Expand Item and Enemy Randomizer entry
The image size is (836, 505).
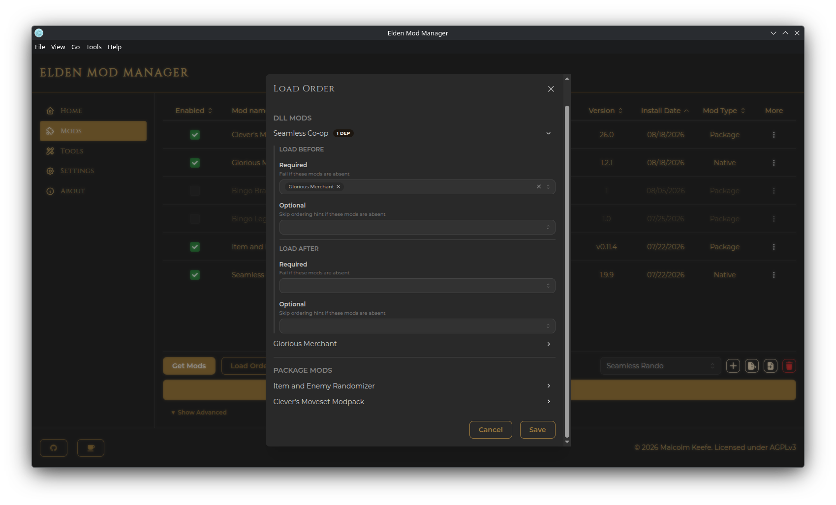414,386
